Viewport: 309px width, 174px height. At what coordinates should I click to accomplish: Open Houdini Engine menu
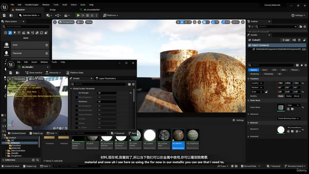coord(32,5)
